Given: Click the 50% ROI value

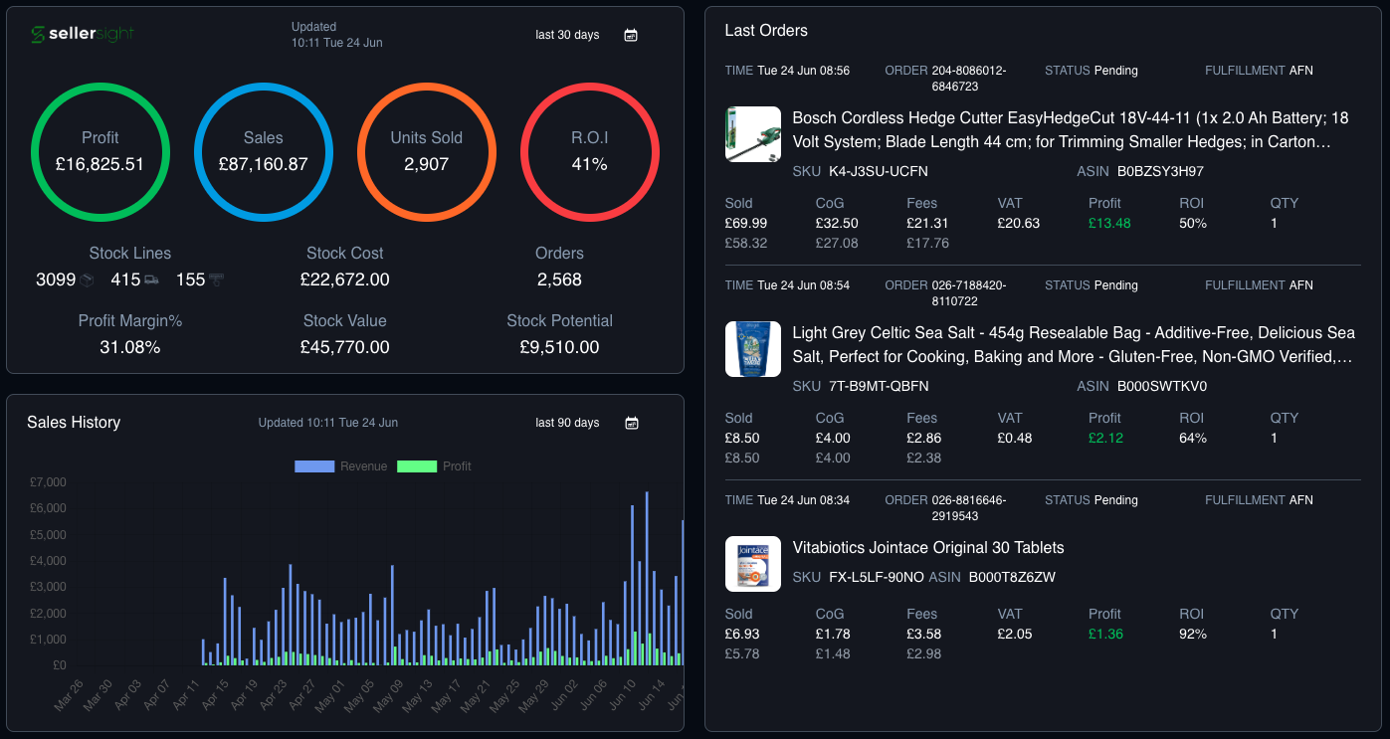Looking at the screenshot, I should click(1193, 224).
